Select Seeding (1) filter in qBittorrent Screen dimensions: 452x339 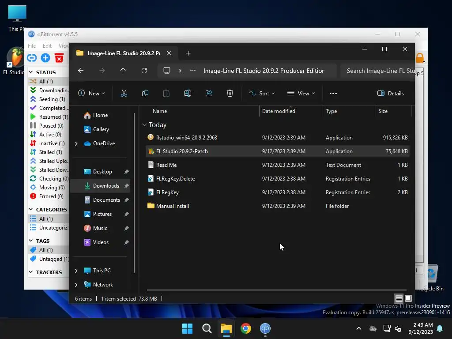[x=48, y=99]
